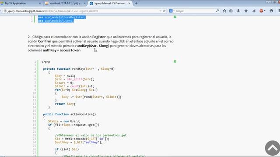Close the localhost 127.0.0.1 tab

coord(84,3)
